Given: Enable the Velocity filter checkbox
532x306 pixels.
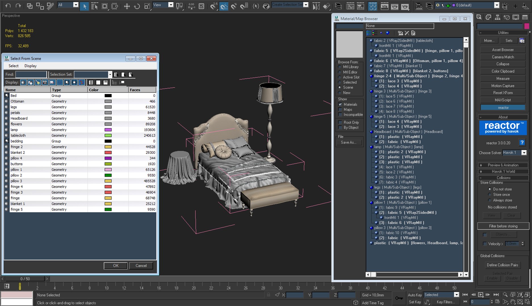Looking at the screenshot, I should point(485,244).
